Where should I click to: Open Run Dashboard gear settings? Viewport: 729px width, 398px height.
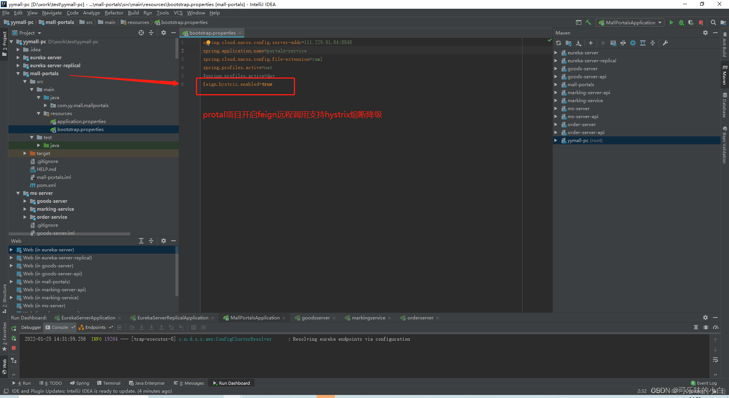point(705,317)
